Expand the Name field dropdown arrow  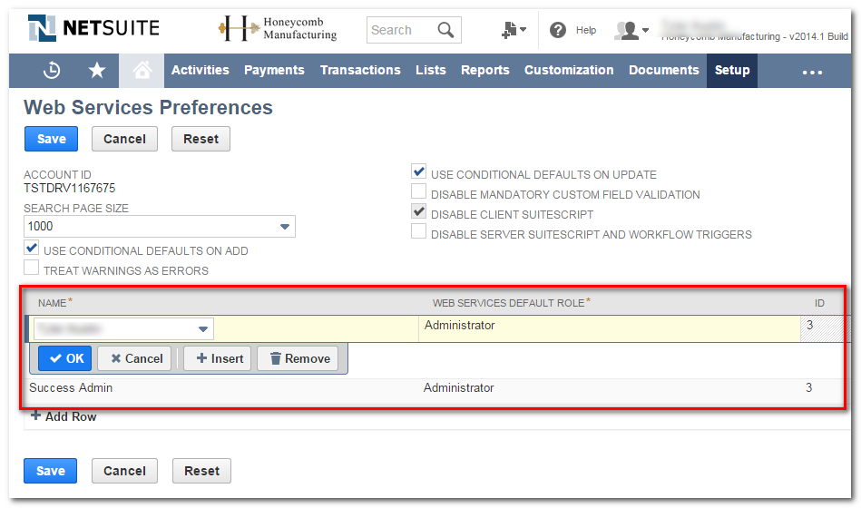(x=203, y=329)
